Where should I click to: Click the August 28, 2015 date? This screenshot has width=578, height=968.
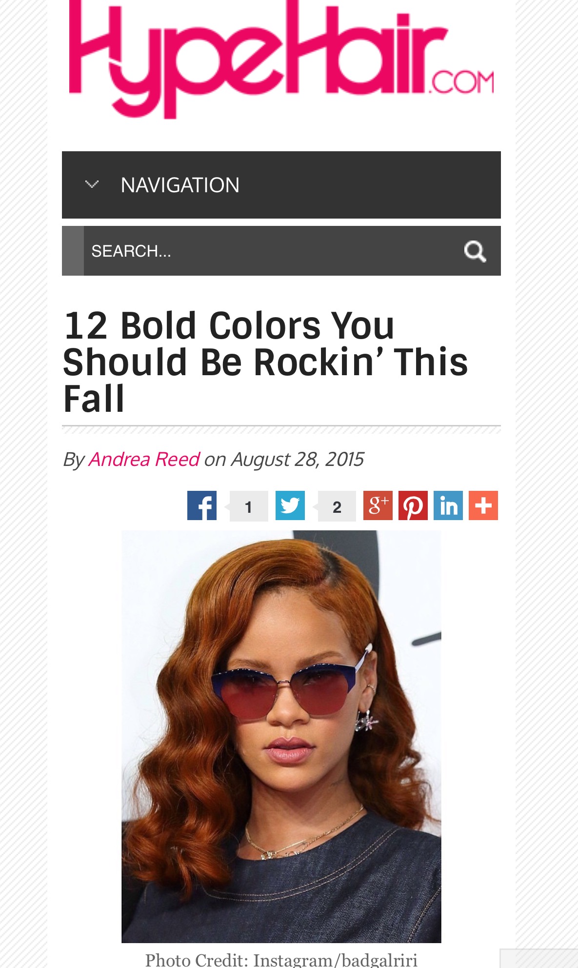298,459
